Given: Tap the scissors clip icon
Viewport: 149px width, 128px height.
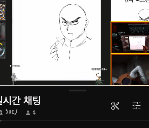Looking at the screenshot, I should tap(115, 106).
